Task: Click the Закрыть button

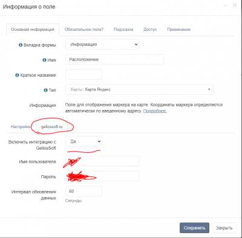Action: (x=224, y=228)
